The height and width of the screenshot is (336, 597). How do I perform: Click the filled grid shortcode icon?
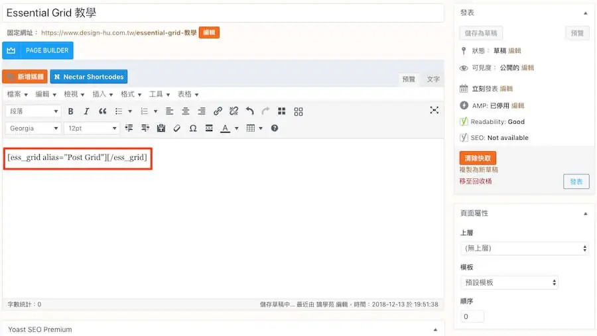coord(282,111)
